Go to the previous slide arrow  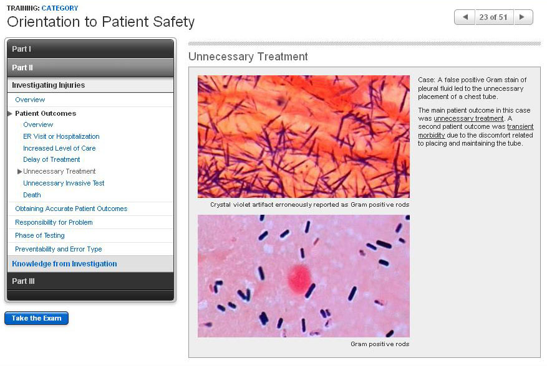pyautogui.click(x=465, y=17)
